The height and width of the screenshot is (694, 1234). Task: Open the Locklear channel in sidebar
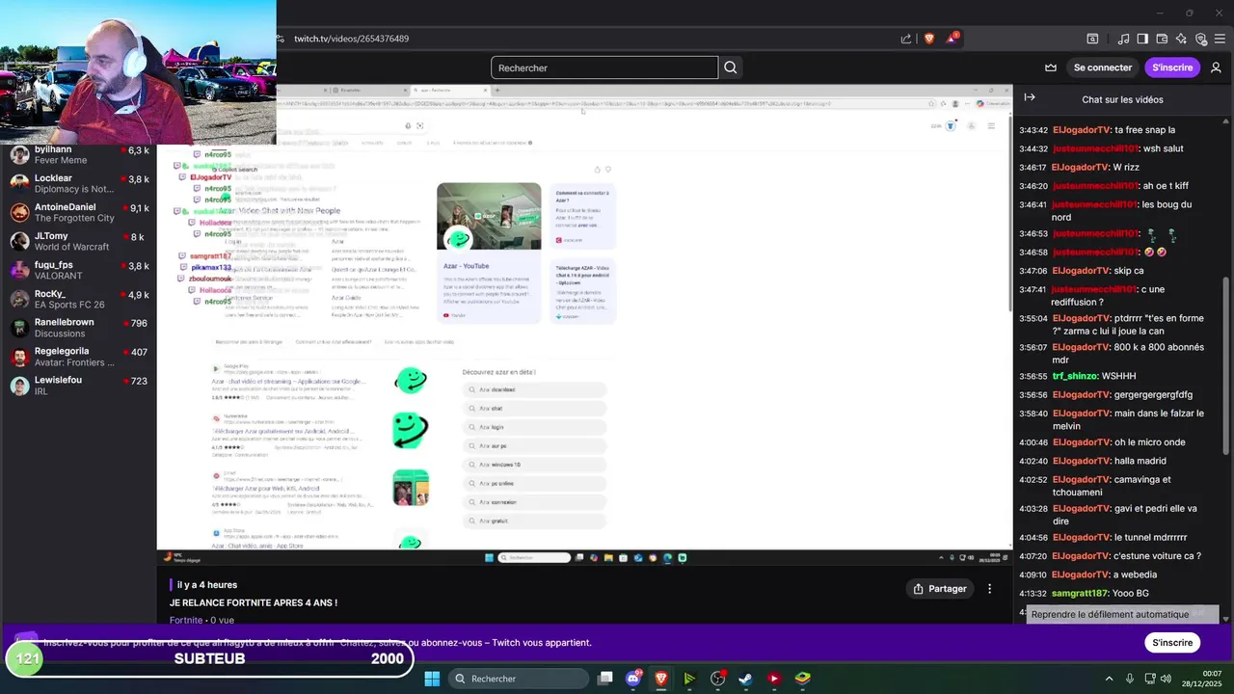pyautogui.click(x=78, y=184)
